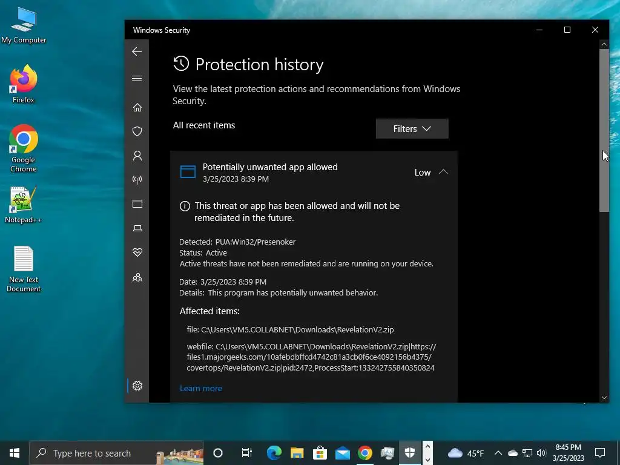Click the Potentially unwanted app allowed title
Screen dimensions: 620x465
[x=270, y=167]
